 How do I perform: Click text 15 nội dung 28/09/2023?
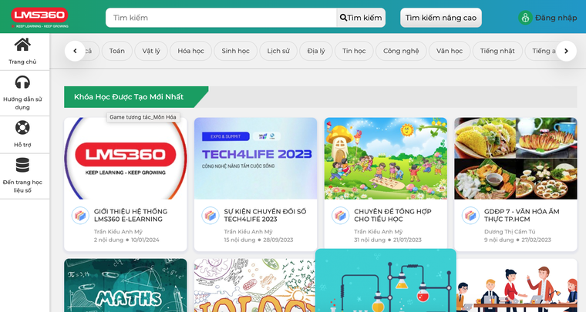click(x=258, y=240)
